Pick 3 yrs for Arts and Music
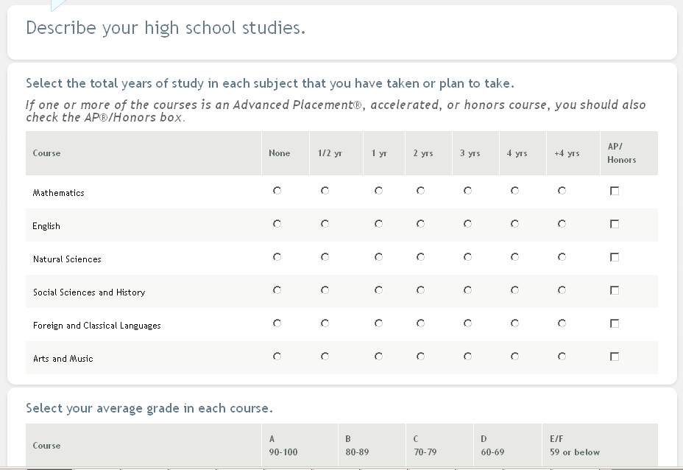 click(467, 357)
